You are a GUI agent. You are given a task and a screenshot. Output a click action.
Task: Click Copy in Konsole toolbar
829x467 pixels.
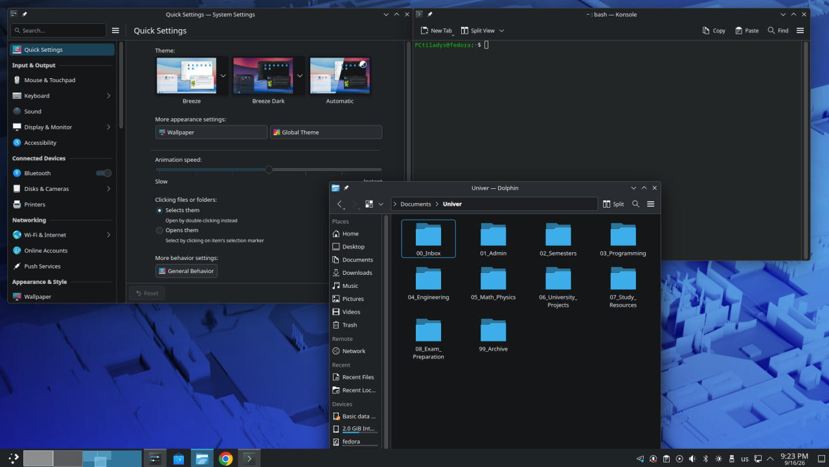tap(714, 30)
